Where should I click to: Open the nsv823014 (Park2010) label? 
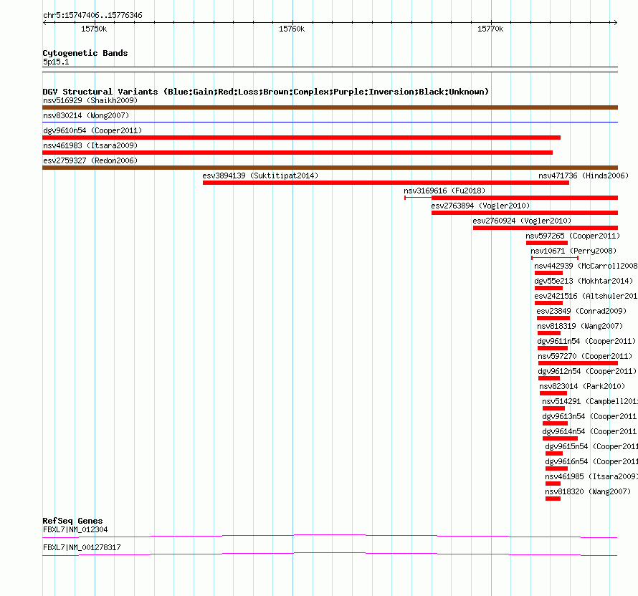click(x=582, y=386)
